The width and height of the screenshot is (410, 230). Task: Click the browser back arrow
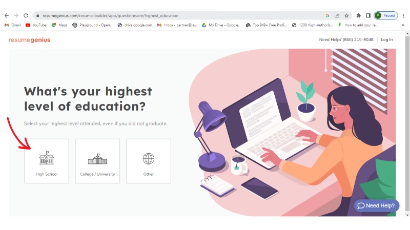pyautogui.click(x=7, y=16)
